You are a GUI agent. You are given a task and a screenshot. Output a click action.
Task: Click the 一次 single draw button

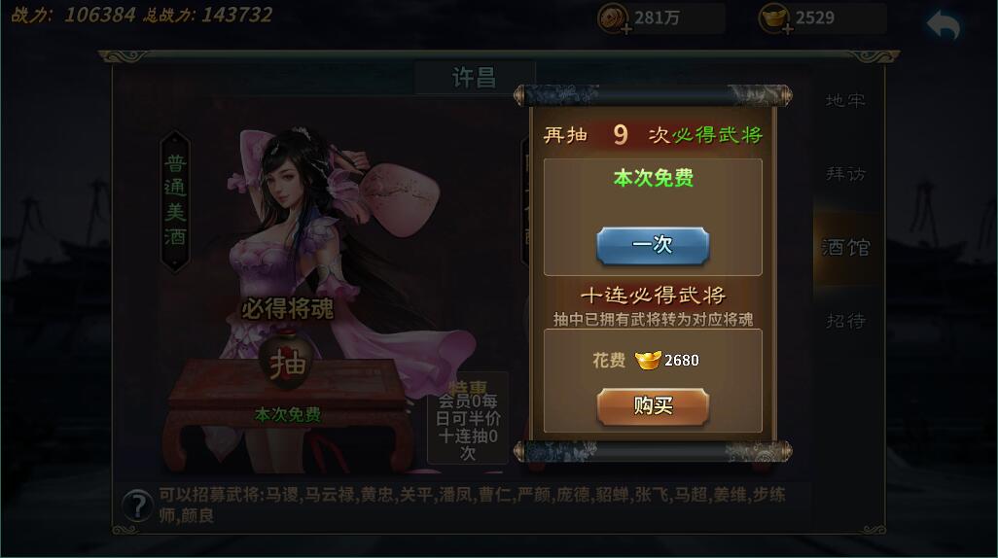pos(653,245)
